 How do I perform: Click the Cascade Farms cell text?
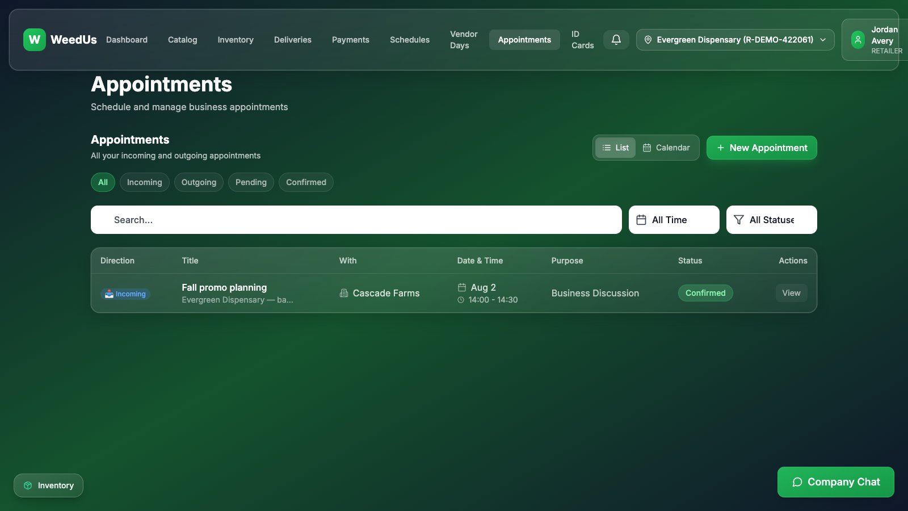click(386, 293)
